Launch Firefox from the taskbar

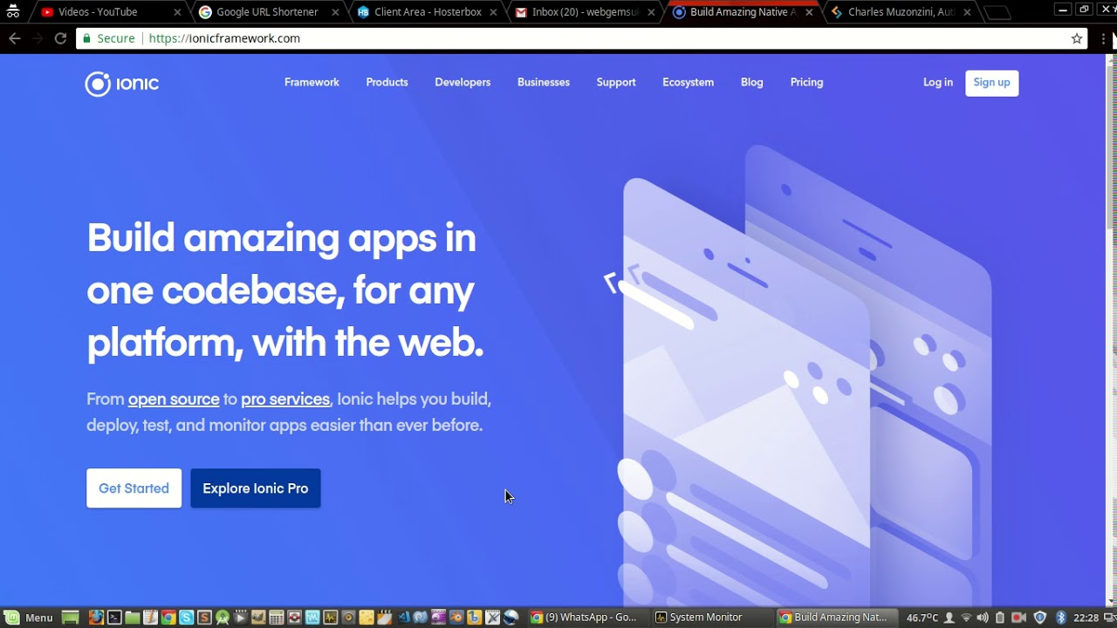(96, 618)
